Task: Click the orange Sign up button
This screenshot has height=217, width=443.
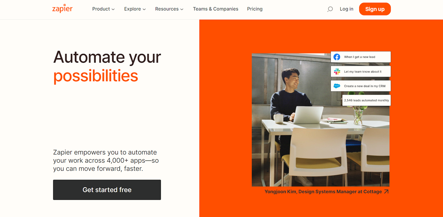Action: coord(375,9)
